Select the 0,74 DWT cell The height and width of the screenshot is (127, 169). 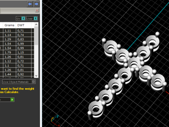coord(24,35)
